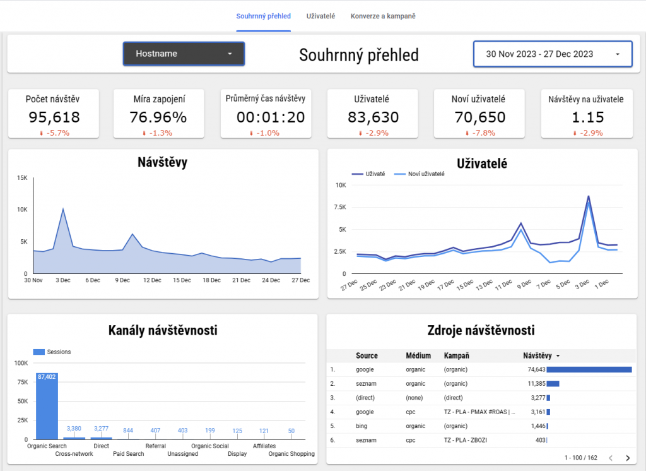Viewport: 646px width, 471px height.
Task: Sort table by Source column header
Action: (367, 355)
